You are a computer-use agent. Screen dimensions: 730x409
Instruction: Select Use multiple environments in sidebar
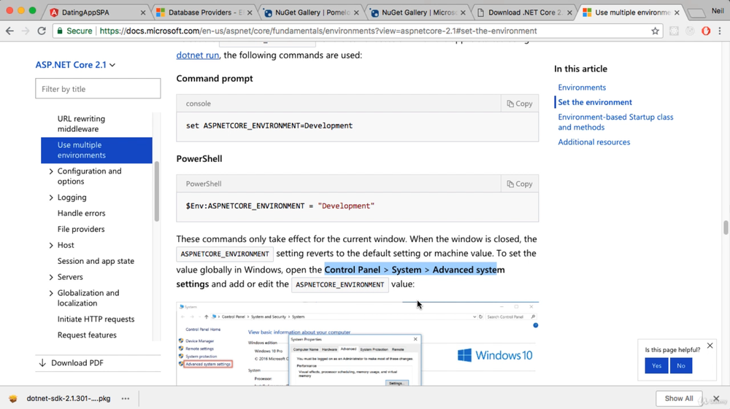pyautogui.click(x=96, y=150)
